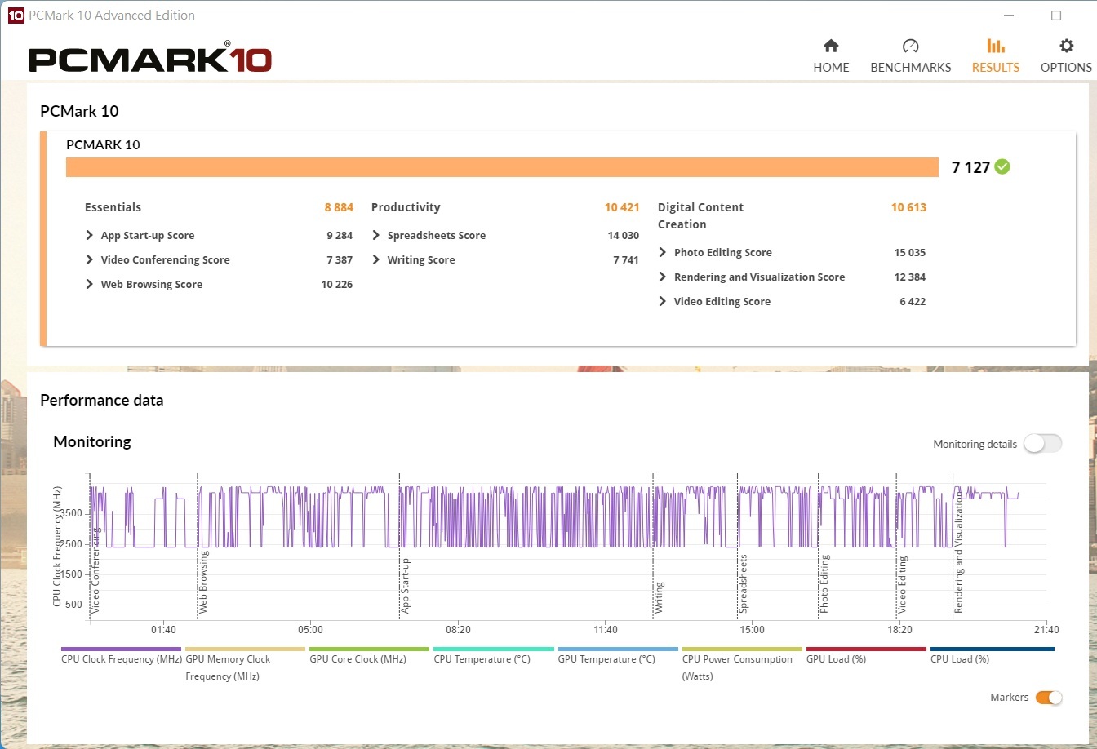Screen dimensions: 1097x749
Task: Open the OPTIONS tab label
Action: point(1066,68)
